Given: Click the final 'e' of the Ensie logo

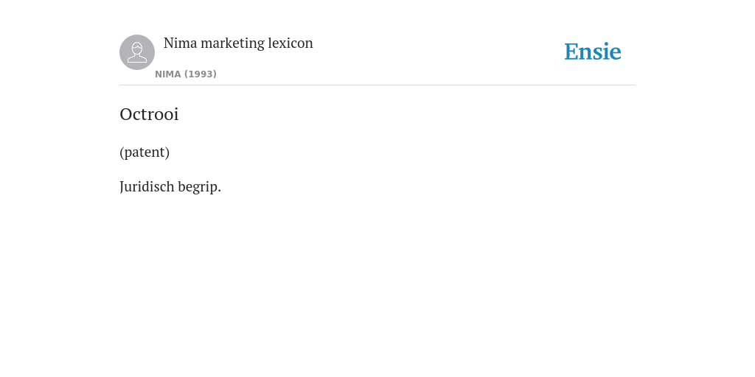Looking at the screenshot, I should point(616,54).
